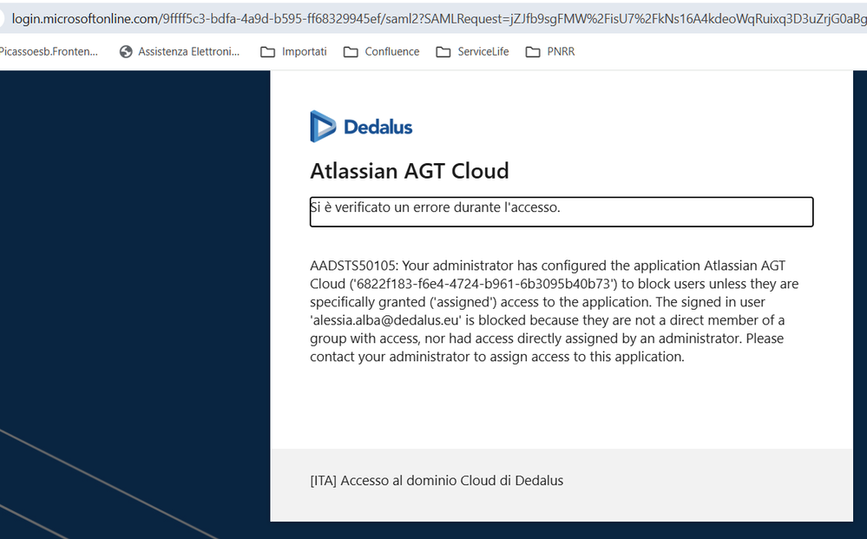867x539 pixels.
Task: Click the AADSTS50105 error description text
Action: coord(554,312)
